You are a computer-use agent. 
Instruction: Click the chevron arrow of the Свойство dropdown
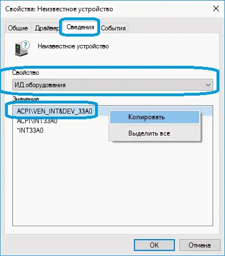[x=208, y=85]
